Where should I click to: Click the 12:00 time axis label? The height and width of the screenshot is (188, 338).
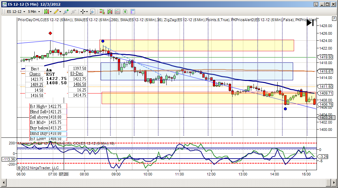(211, 174)
